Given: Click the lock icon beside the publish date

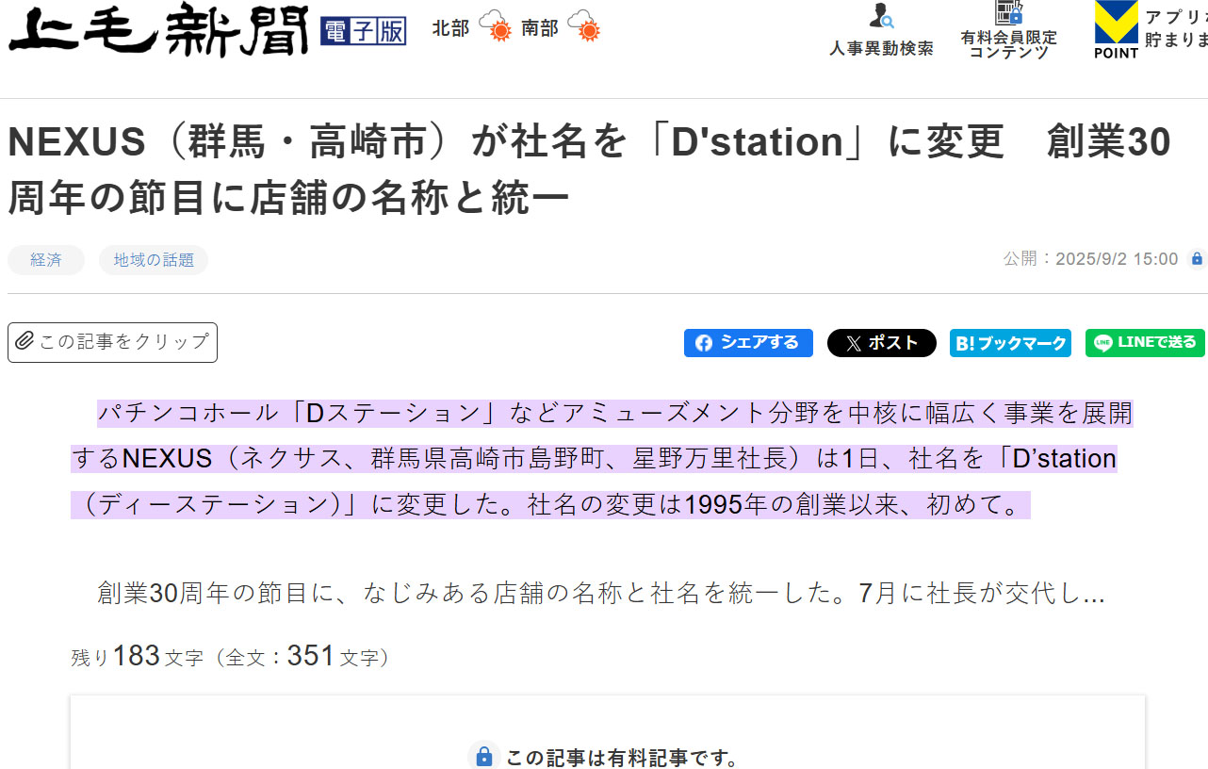Looking at the screenshot, I should coord(1197,259).
